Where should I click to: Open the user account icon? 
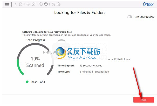pyautogui.click(x=59, y=4)
